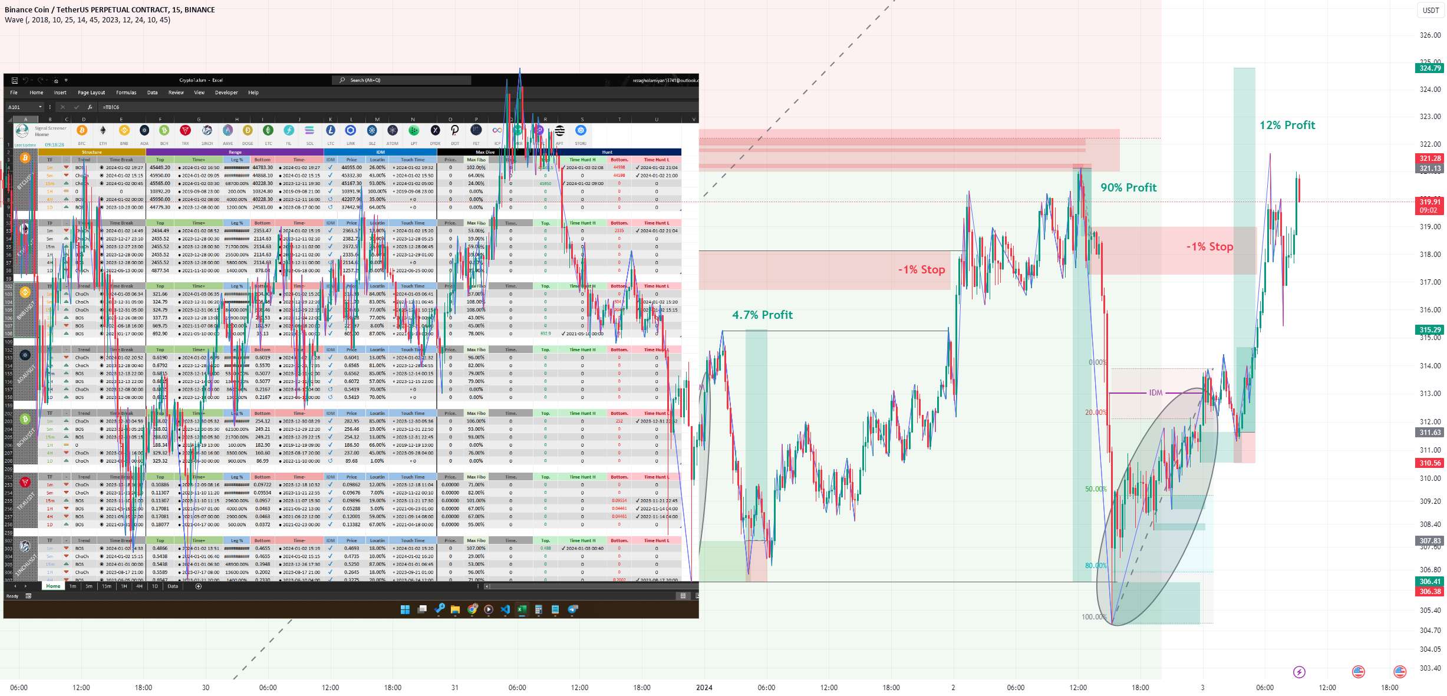Click the ETH coin icon
The image size is (1447, 696).
point(103,130)
